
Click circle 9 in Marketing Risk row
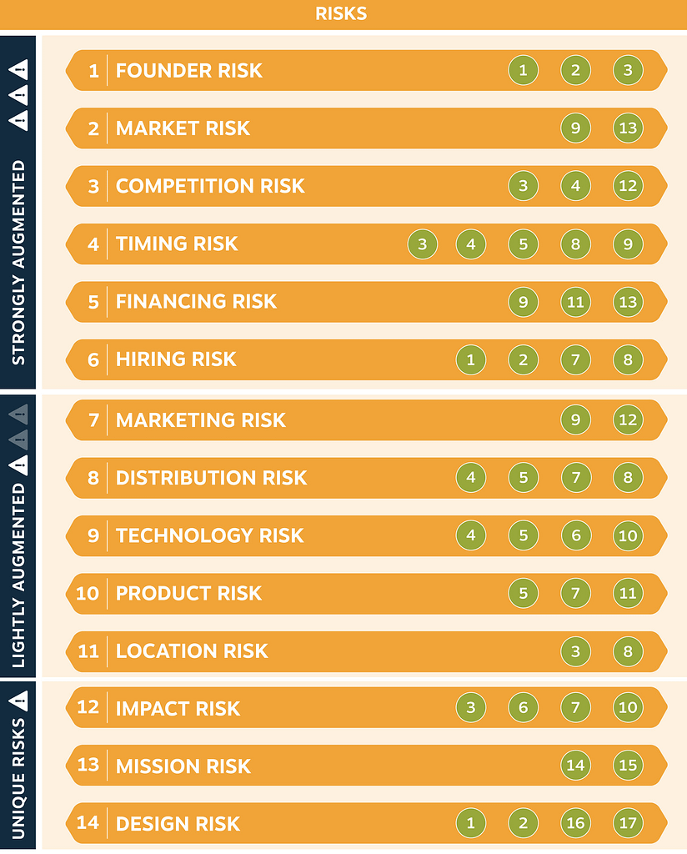coord(575,420)
